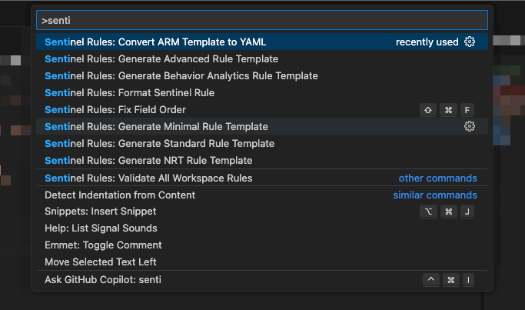Choose Generate Standard Rule Template
This screenshot has height=310, width=525.
click(x=262, y=143)
